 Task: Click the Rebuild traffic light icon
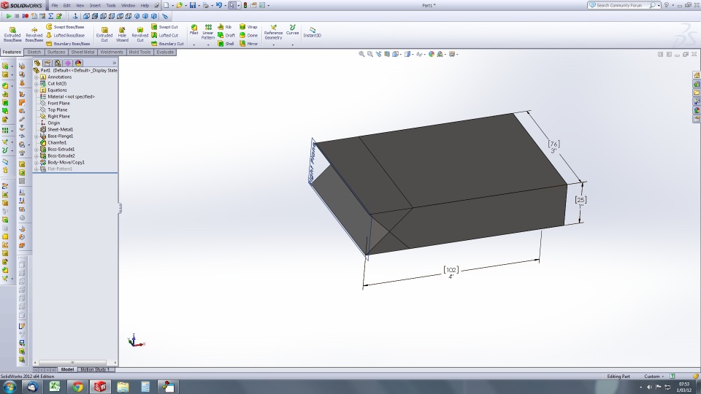(x=245, y=5)
